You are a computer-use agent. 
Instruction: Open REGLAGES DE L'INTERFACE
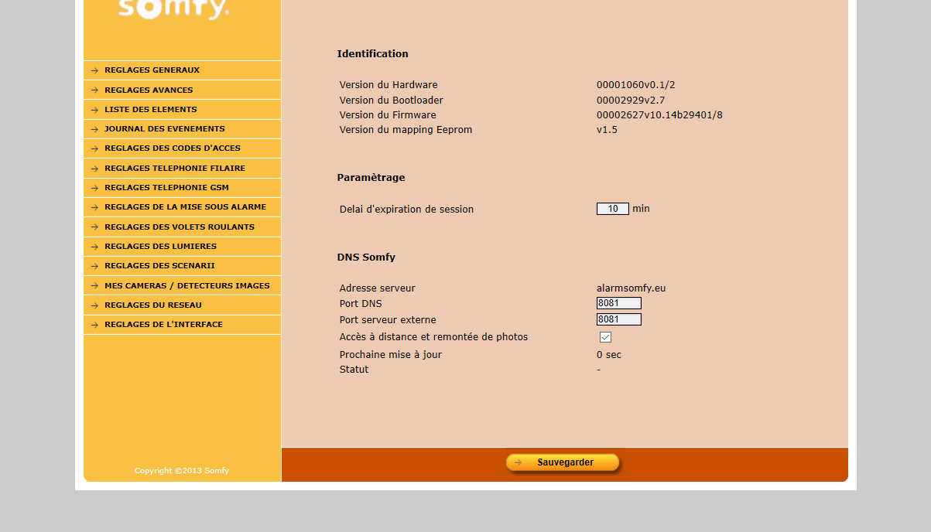[x=182, y=325]
